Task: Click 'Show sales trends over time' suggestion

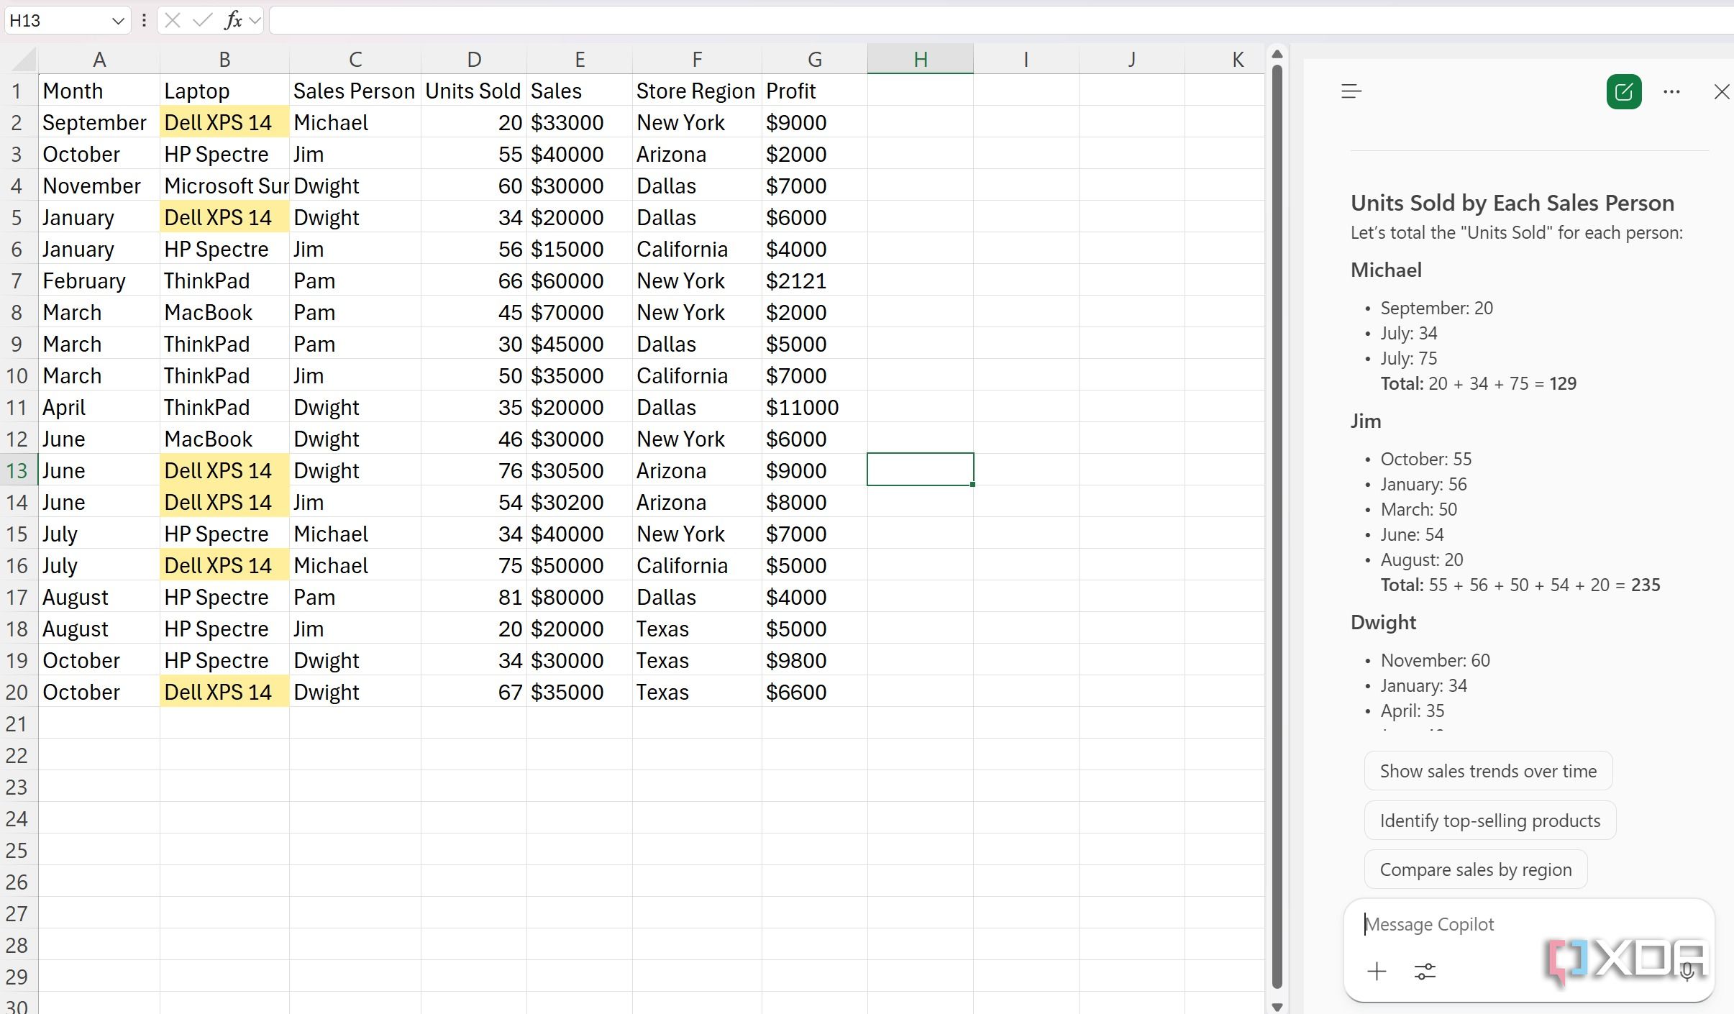Action: coord(1488,771)
